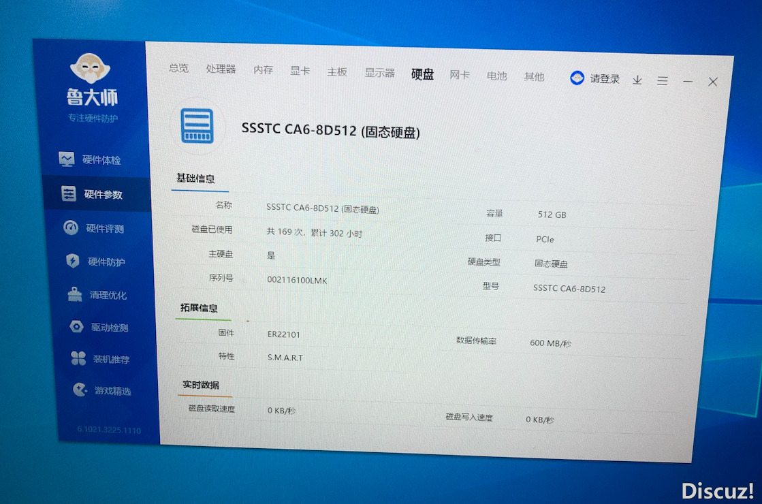This screenshot has height=504, width=762.
Task: Select the 显示器 tab
Action: pos(379,73)
